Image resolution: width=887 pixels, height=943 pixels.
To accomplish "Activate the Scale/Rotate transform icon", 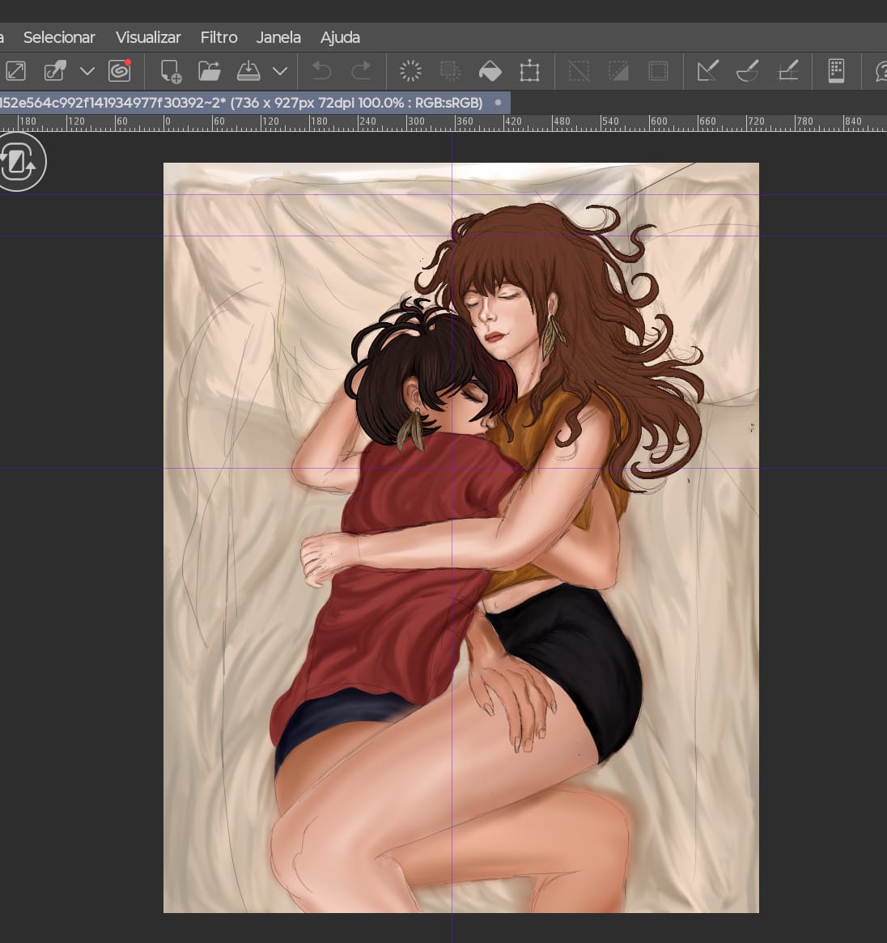I will 532,70.
